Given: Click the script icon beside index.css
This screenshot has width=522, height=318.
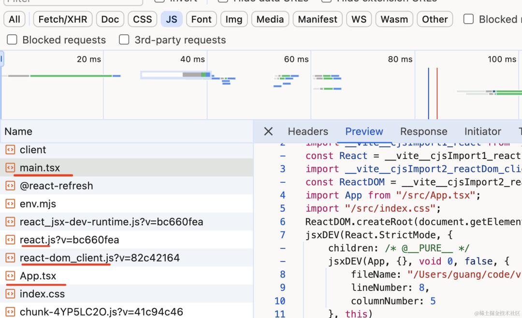Looking at the screenshot, I should (10, 293).
